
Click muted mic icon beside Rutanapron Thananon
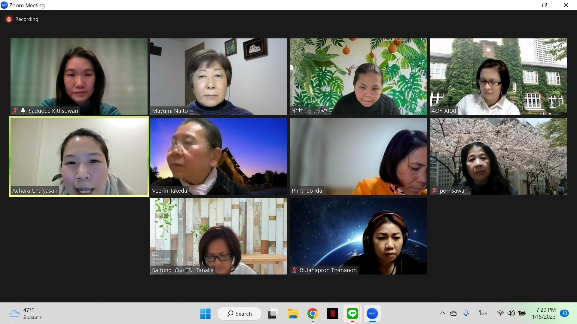[295, 270]
